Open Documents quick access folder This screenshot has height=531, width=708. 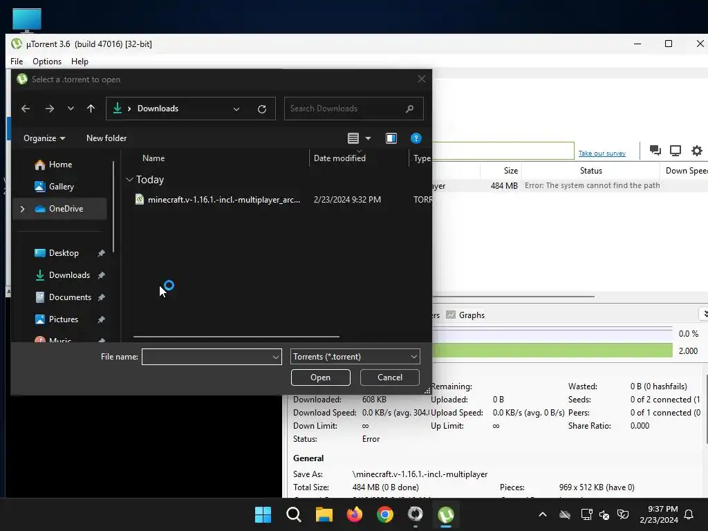pos(70,297)
